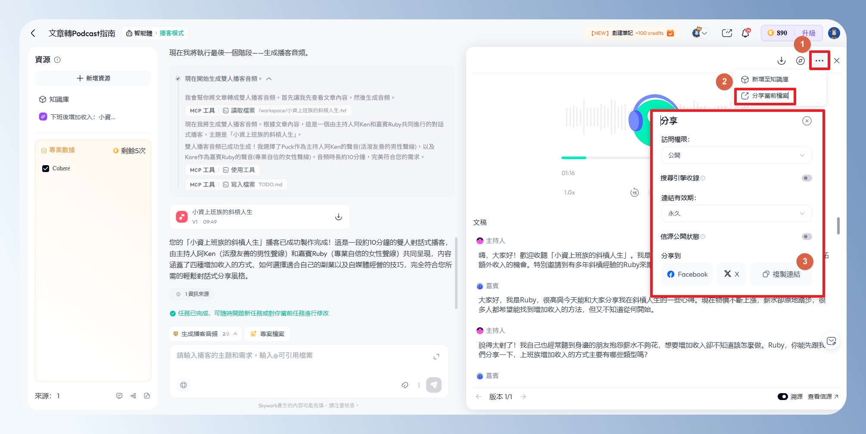The height and width of the screenshot is (434, 866).
Task: Click the 複製連結 button
Action: click(781, 274)
